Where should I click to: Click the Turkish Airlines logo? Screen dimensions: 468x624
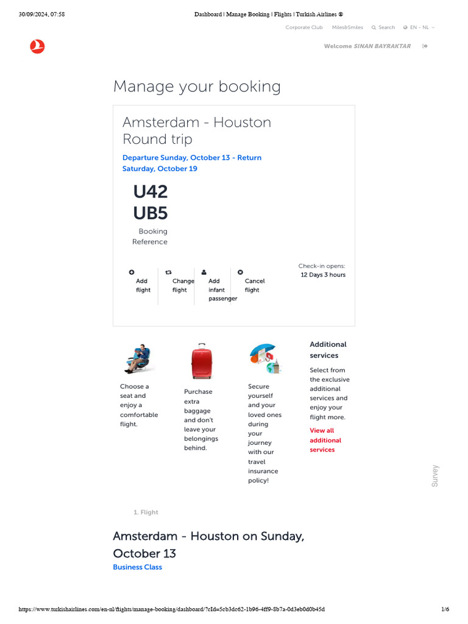tap(37, 46)
